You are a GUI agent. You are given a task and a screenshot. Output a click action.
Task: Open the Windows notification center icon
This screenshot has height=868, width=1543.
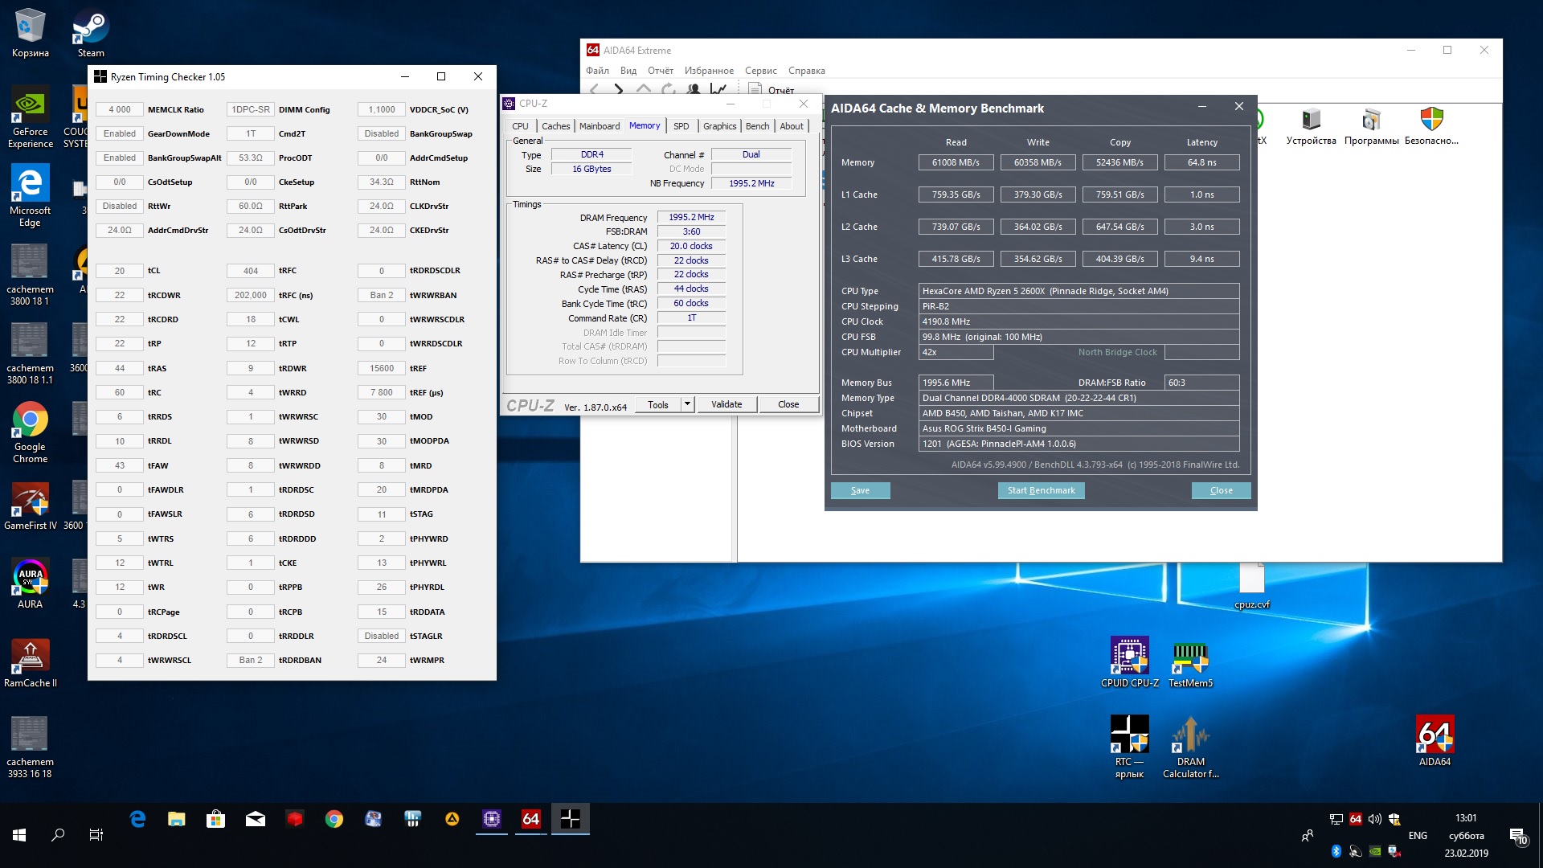tap(1518, 836)
